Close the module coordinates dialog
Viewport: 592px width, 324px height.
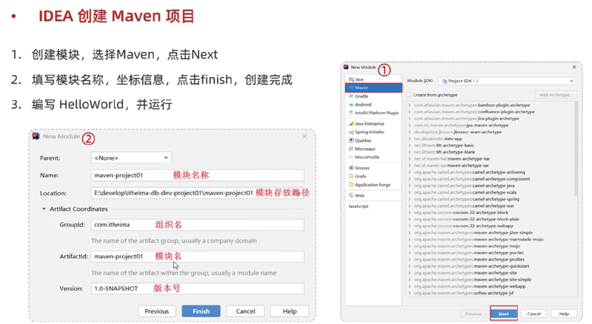pos(304,136)
